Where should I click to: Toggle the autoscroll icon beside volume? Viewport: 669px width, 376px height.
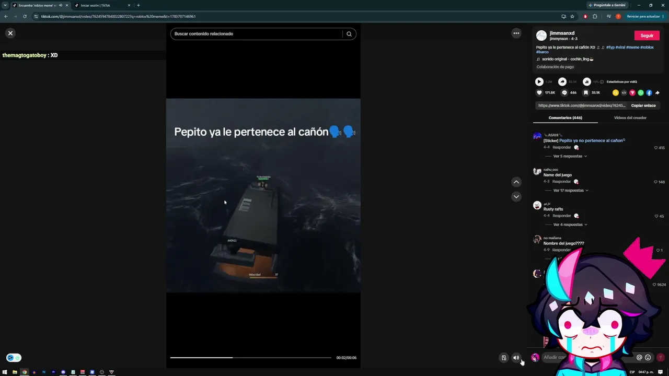(x=504, y=358)
